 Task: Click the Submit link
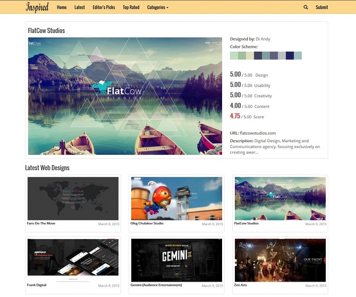[321, 7]
